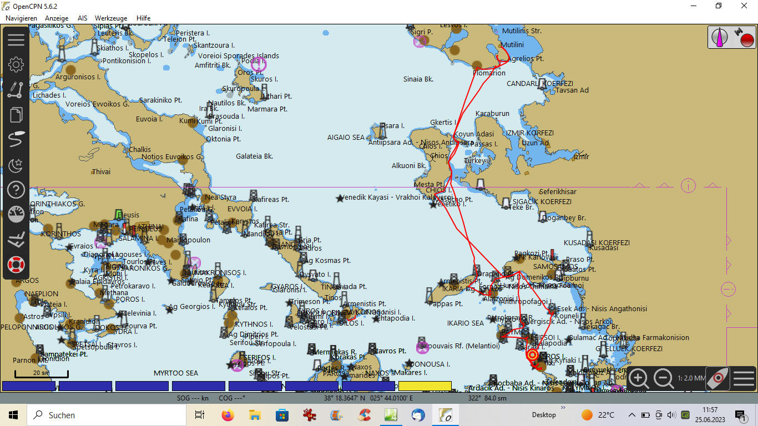Show hidden icons in system tray
The height and width of the screenshot is (426, 758).
pos(632,415)
